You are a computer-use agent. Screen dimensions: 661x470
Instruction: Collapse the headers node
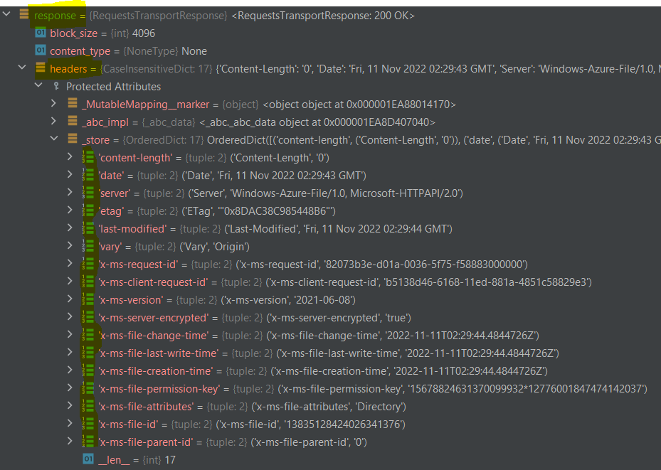[x=21, y=68]
